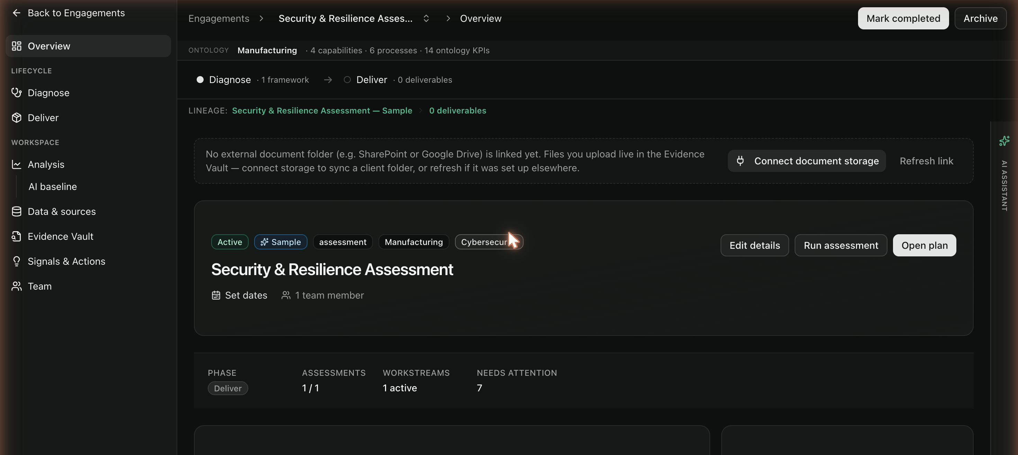This screenshot has width=1018, height=455.
Task: Click the Cybersecurity tag badge
Action: (x=489, y=242)
